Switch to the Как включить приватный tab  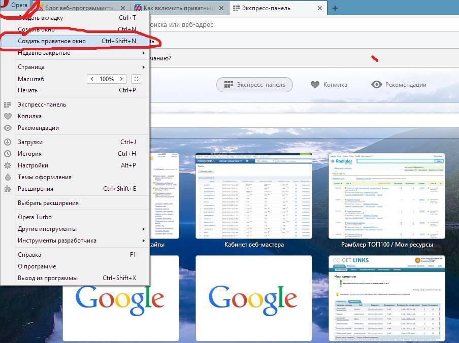[179, 8]
